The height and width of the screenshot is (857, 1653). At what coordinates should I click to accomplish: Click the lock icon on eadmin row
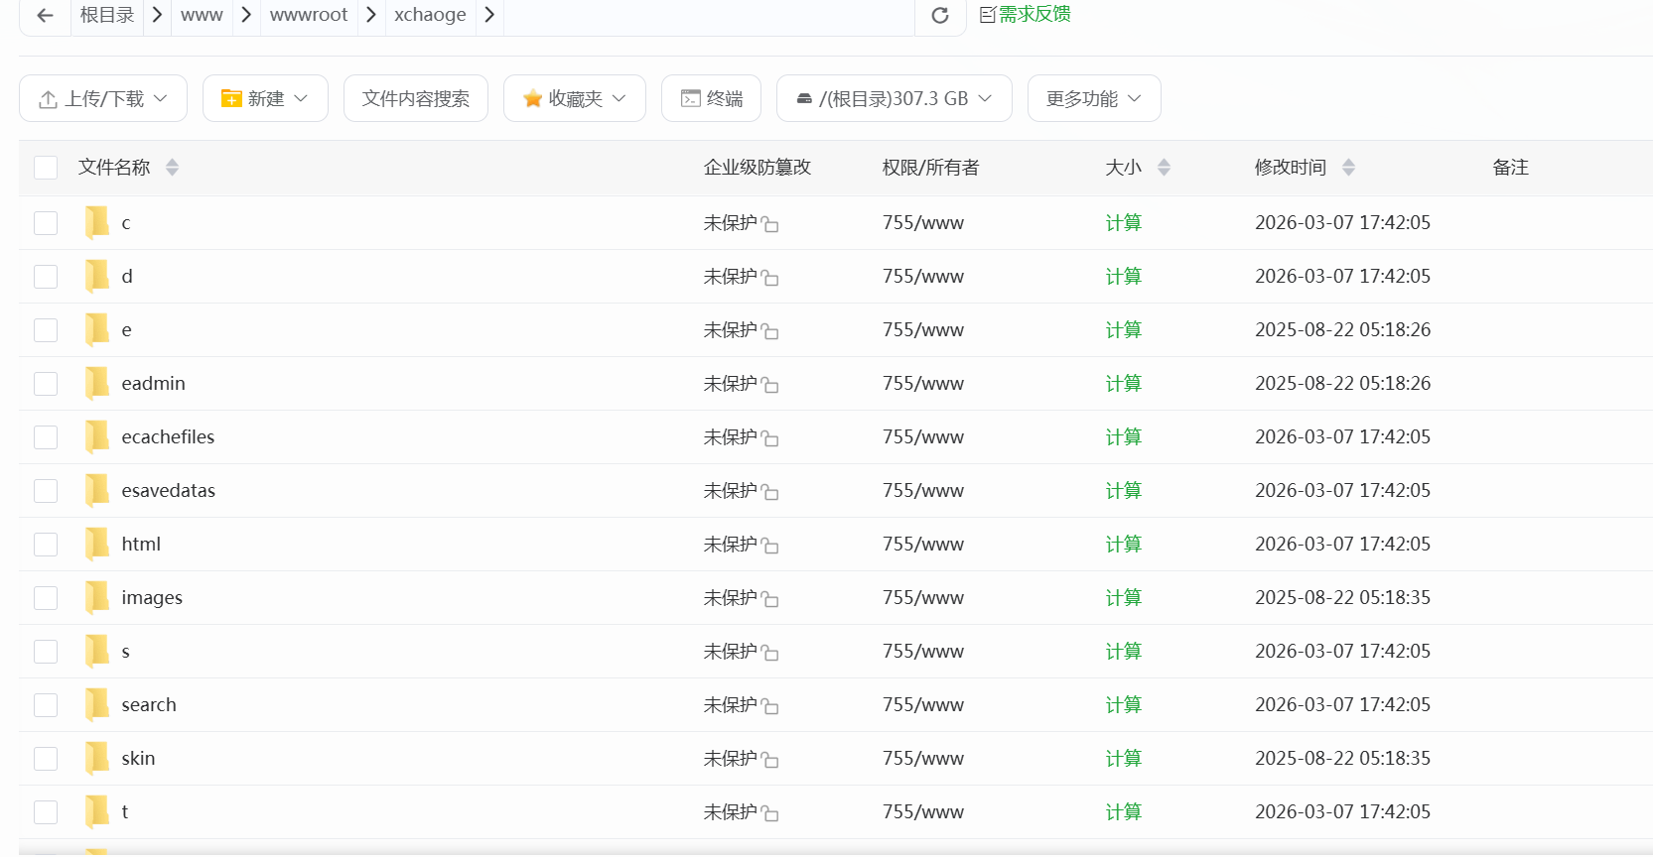click(x=769, y=385)
